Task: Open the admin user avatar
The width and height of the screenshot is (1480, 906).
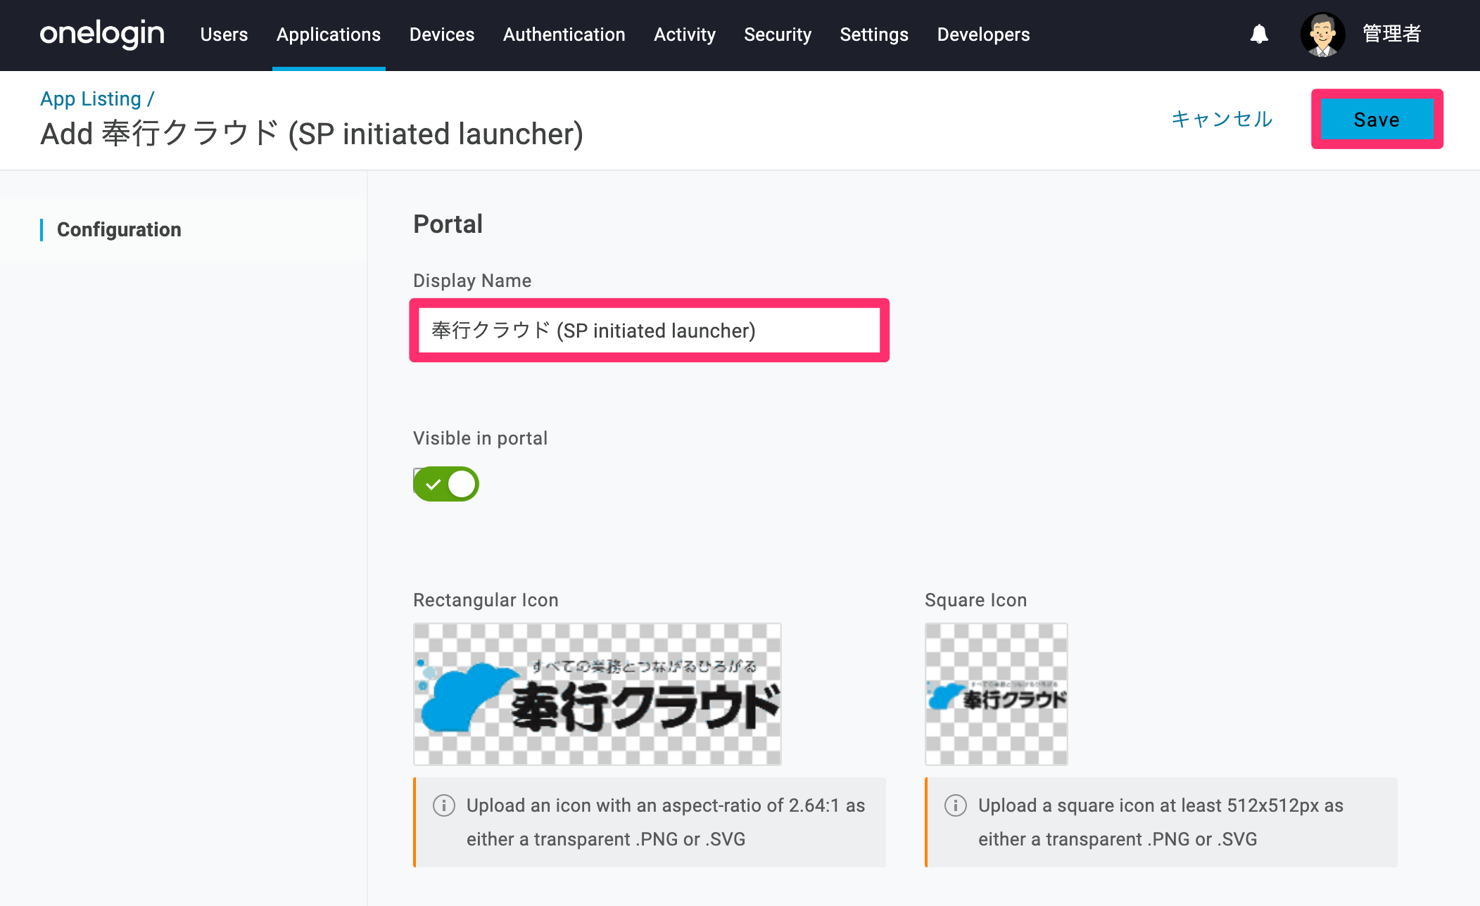Action: click(1322, 34)
